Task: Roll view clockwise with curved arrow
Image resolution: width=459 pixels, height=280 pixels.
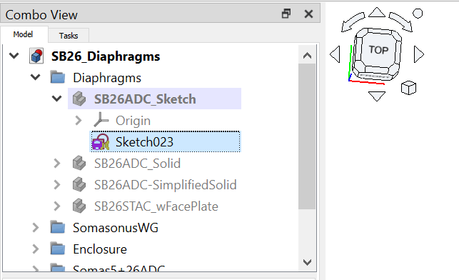Action: tap(400, 22)
